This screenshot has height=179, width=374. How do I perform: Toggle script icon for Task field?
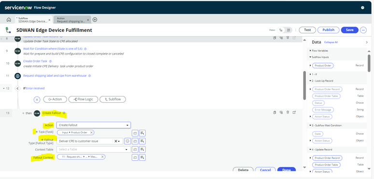coord(135,133)
